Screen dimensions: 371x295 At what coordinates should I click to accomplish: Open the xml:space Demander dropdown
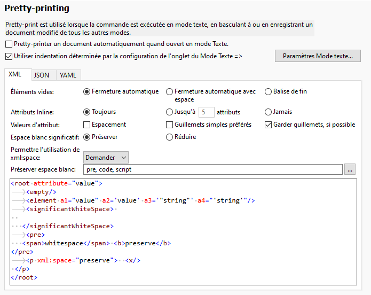click(x=106, y=157)
